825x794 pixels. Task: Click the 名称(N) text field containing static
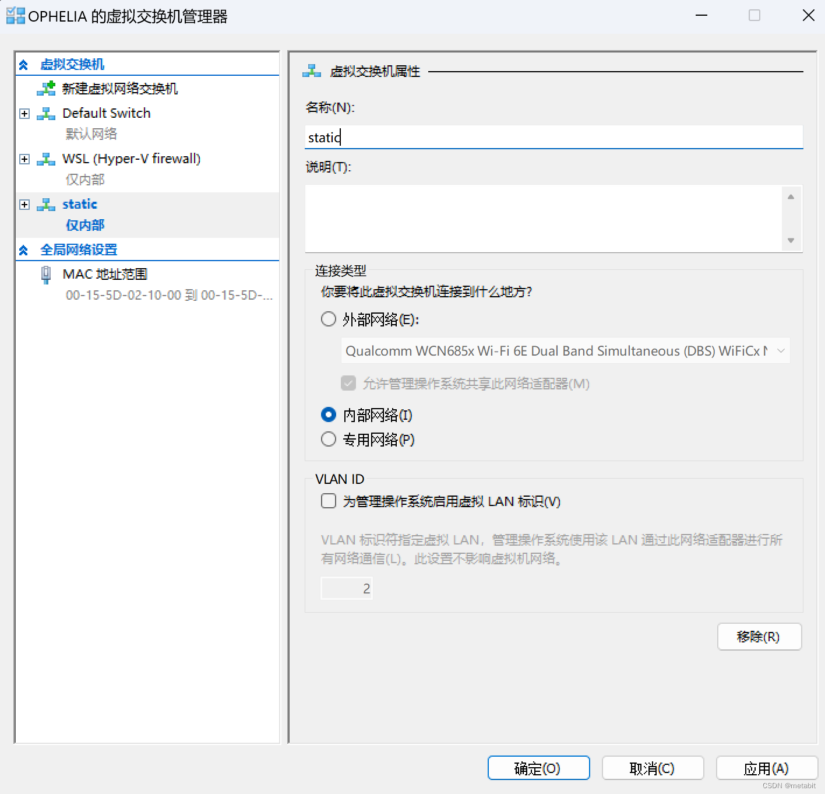click(x=553, y=137)
